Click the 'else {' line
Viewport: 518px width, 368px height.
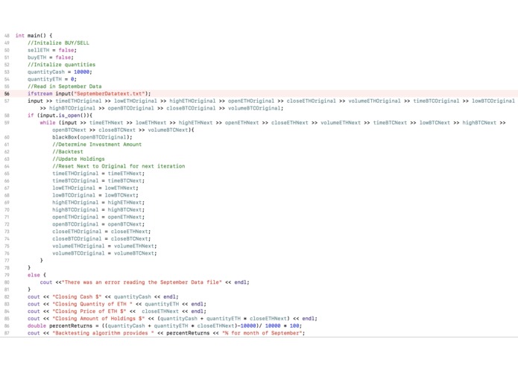[37, 276]
